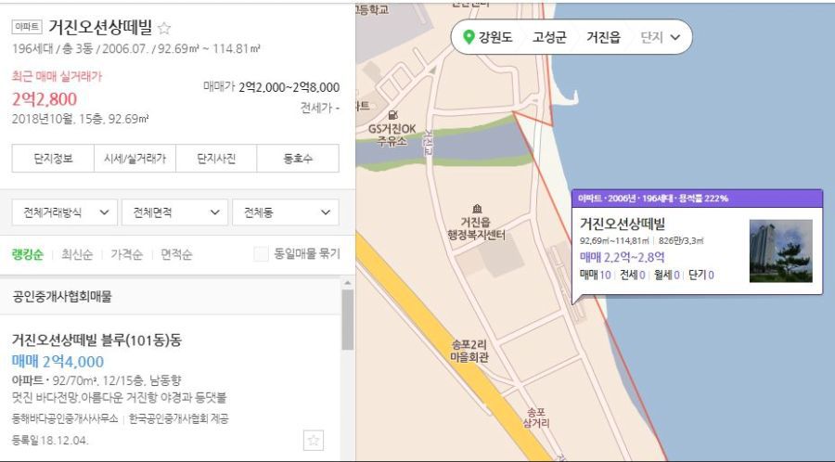Click the apartment photo thumbnail in map popup
835x462 pixels.
[780, 250]
